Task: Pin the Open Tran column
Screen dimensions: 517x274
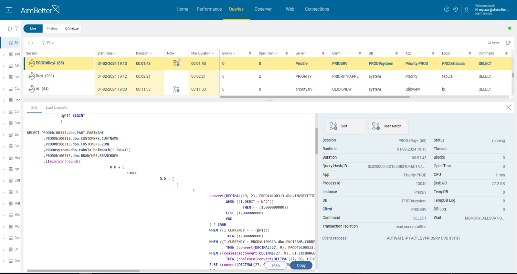Action: tap(287, 54)
